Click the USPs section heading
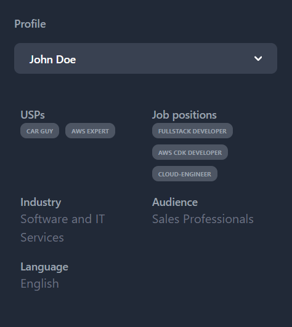This screenshot has width=292, height=327. (x=33, y=115)
